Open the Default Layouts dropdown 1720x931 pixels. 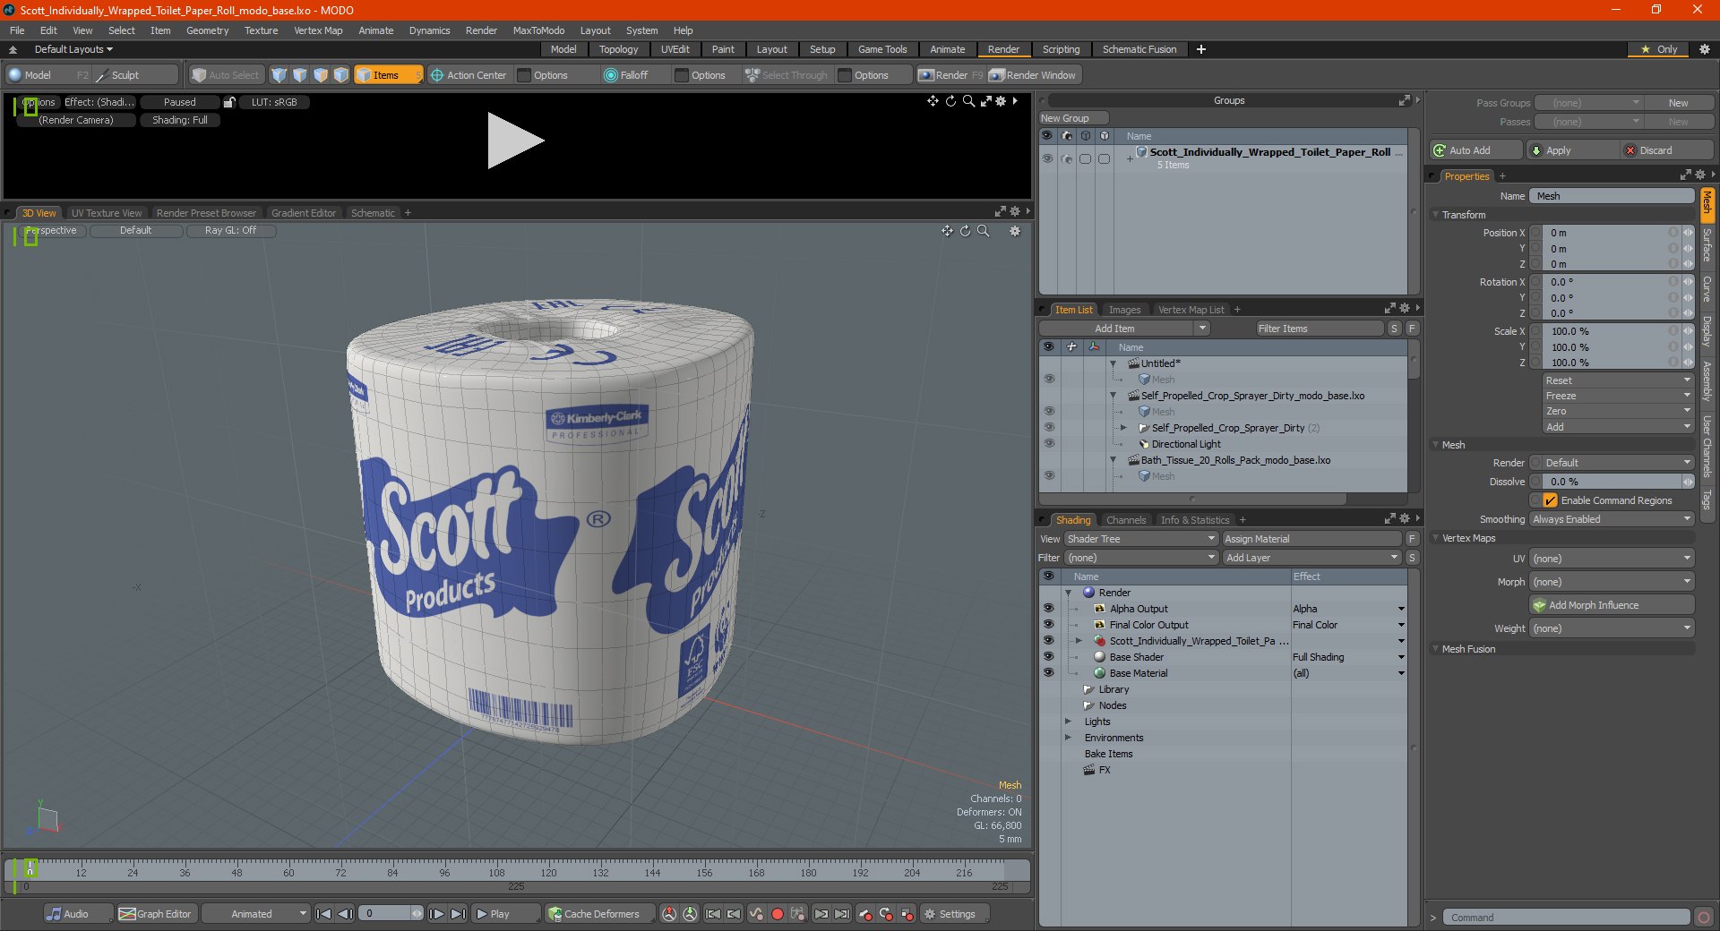73,49
